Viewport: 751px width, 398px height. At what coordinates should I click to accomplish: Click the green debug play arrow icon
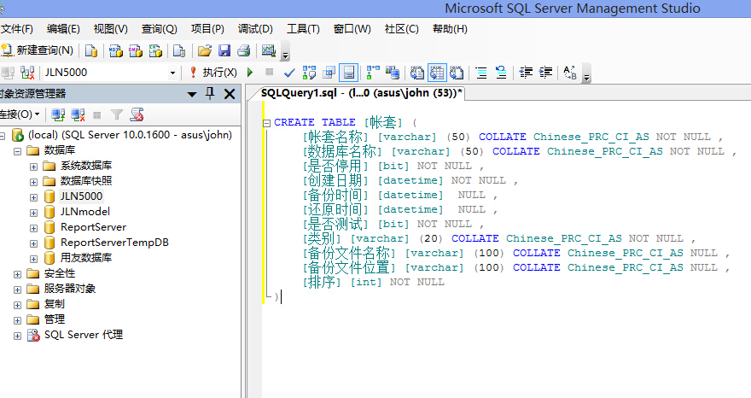(x=250, y=73)
